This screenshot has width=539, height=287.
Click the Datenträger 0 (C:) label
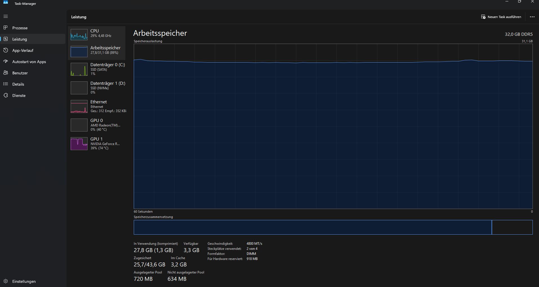click(x=108, y=64)
